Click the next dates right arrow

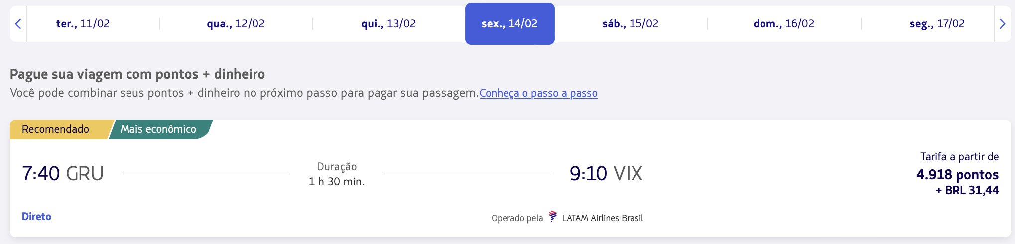[1003, 24]
